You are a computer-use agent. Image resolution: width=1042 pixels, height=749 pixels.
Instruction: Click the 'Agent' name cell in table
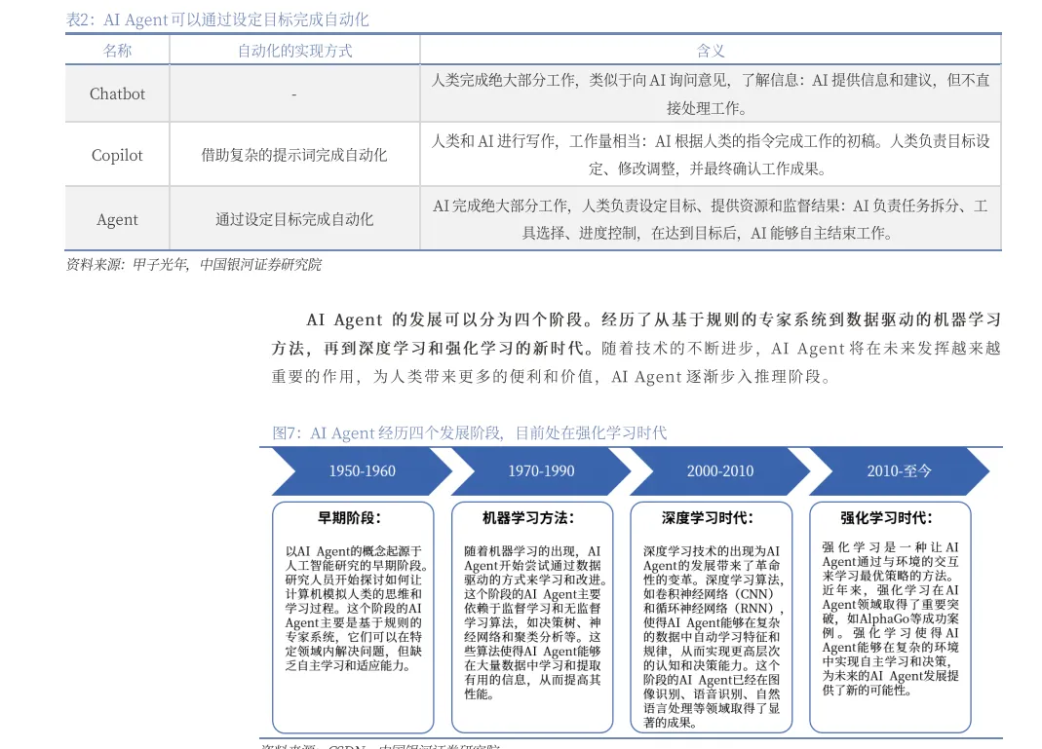pos(118,219)
